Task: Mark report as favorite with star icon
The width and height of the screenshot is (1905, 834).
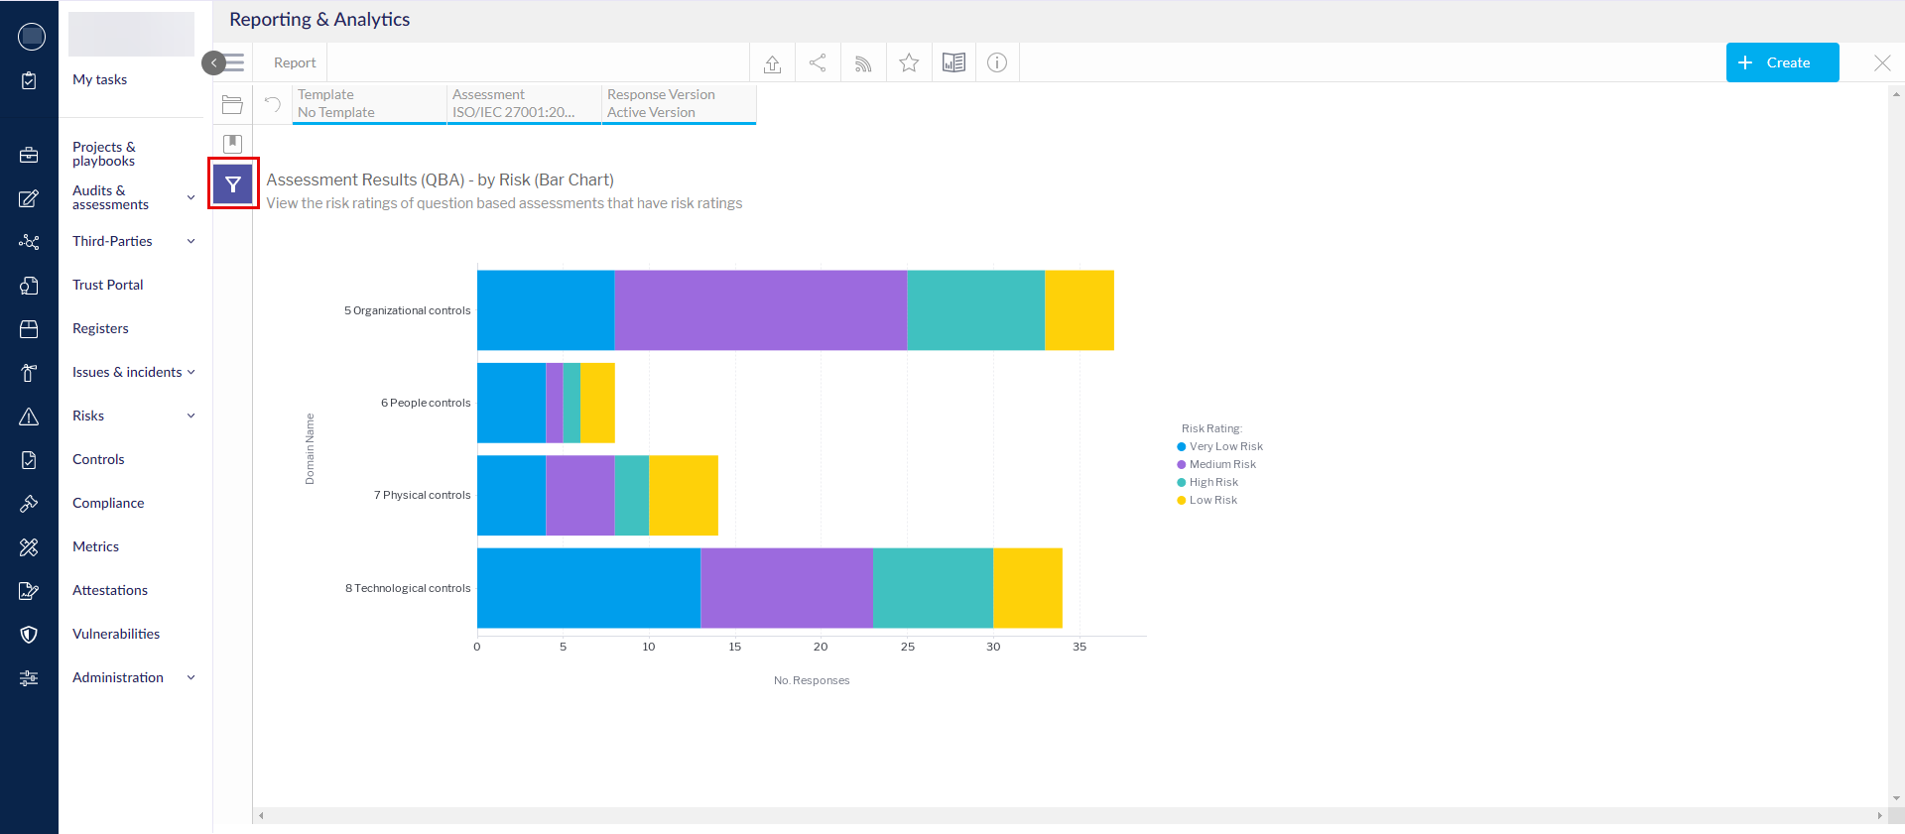Action: tap(909, 63)
